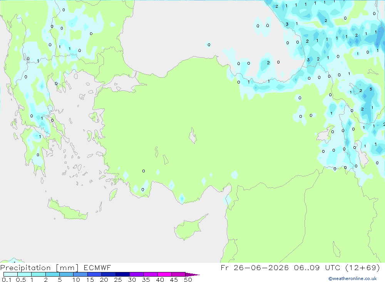Click the '[mm]' unit label
The height and width of the screenshot is (282, 385).
pyautogui.click(x=67, y=268)
